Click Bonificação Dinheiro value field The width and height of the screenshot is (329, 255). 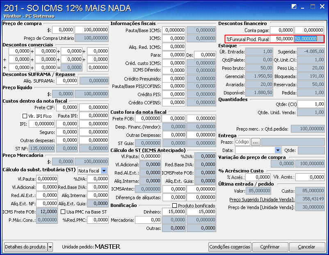(201, 212)
